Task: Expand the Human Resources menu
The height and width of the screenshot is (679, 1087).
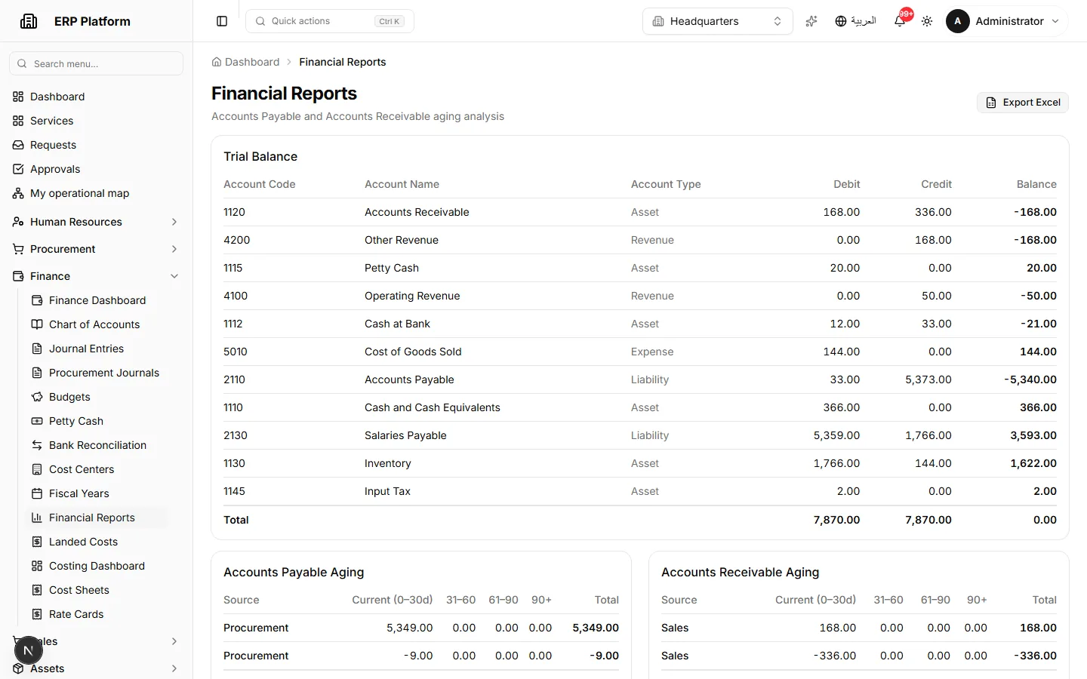Action: pos(96,222)
